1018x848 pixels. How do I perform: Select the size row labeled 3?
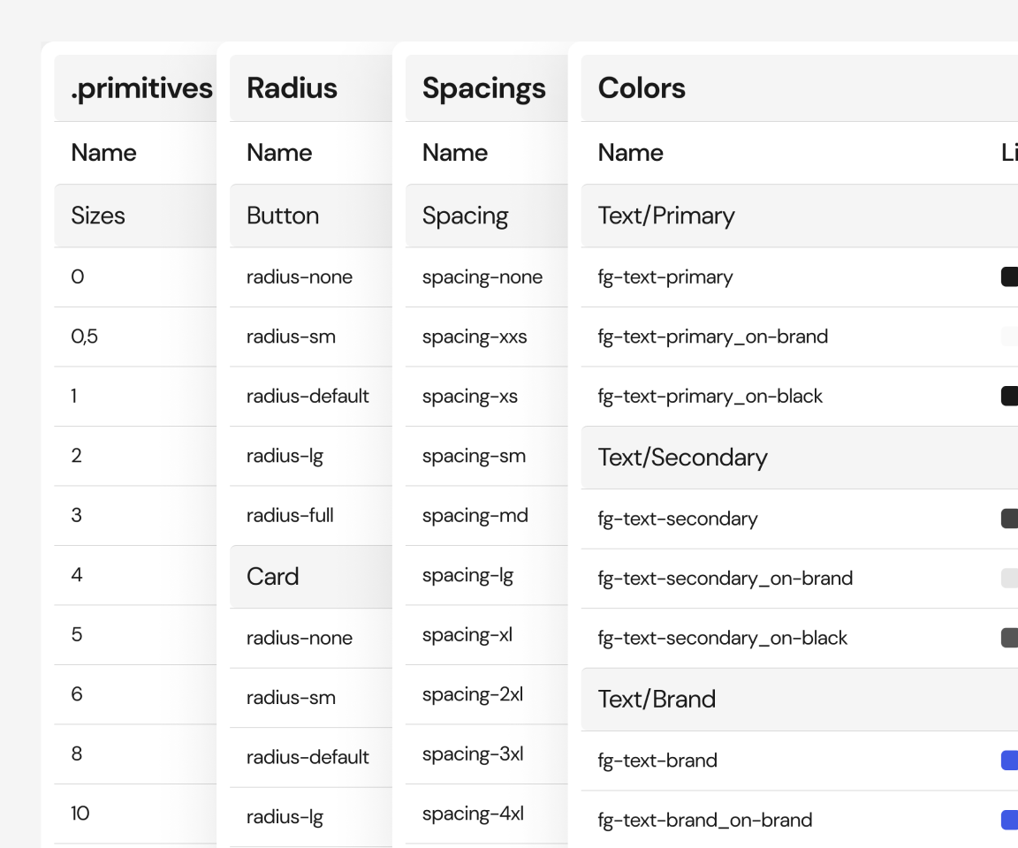pos(135,516)
